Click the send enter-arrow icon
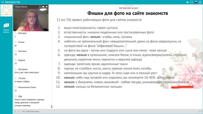Screen dimensions: 203x114 coord(200,111)
